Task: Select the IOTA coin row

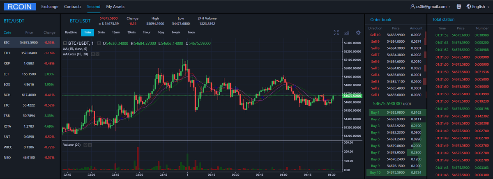Action: (30, 126)
